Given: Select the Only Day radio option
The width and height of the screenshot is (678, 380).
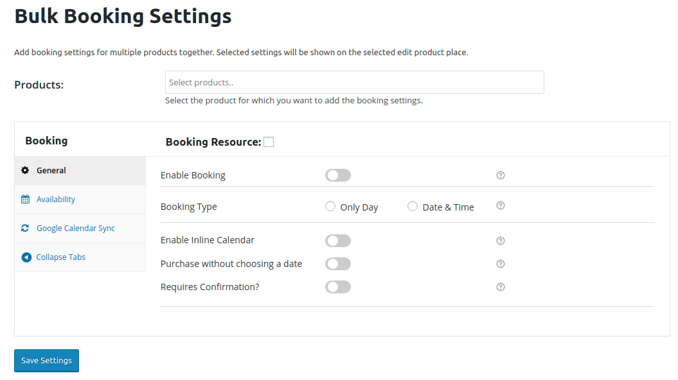Looking at the screenshot, I should coord(330,207).
